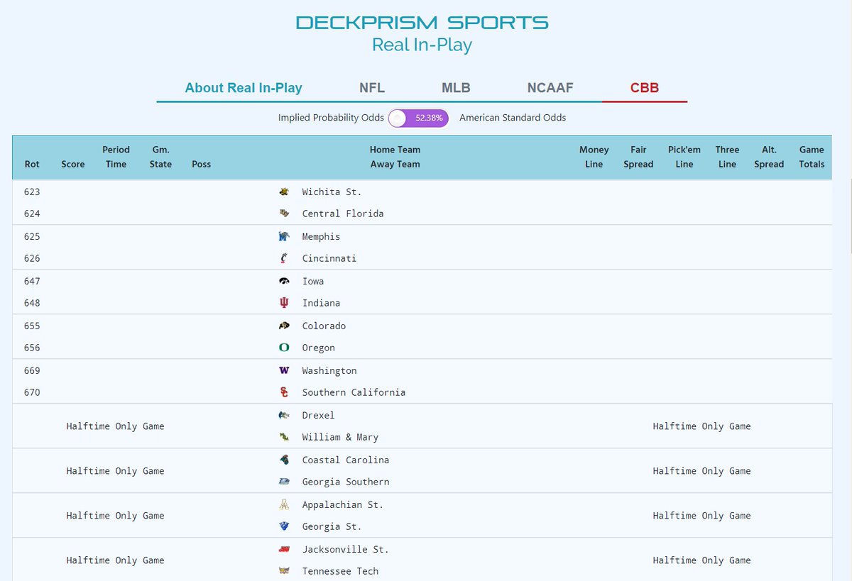Click the Game Totals column header
Image resolution: width=852 pixels, height=581 pixels.
812,157
